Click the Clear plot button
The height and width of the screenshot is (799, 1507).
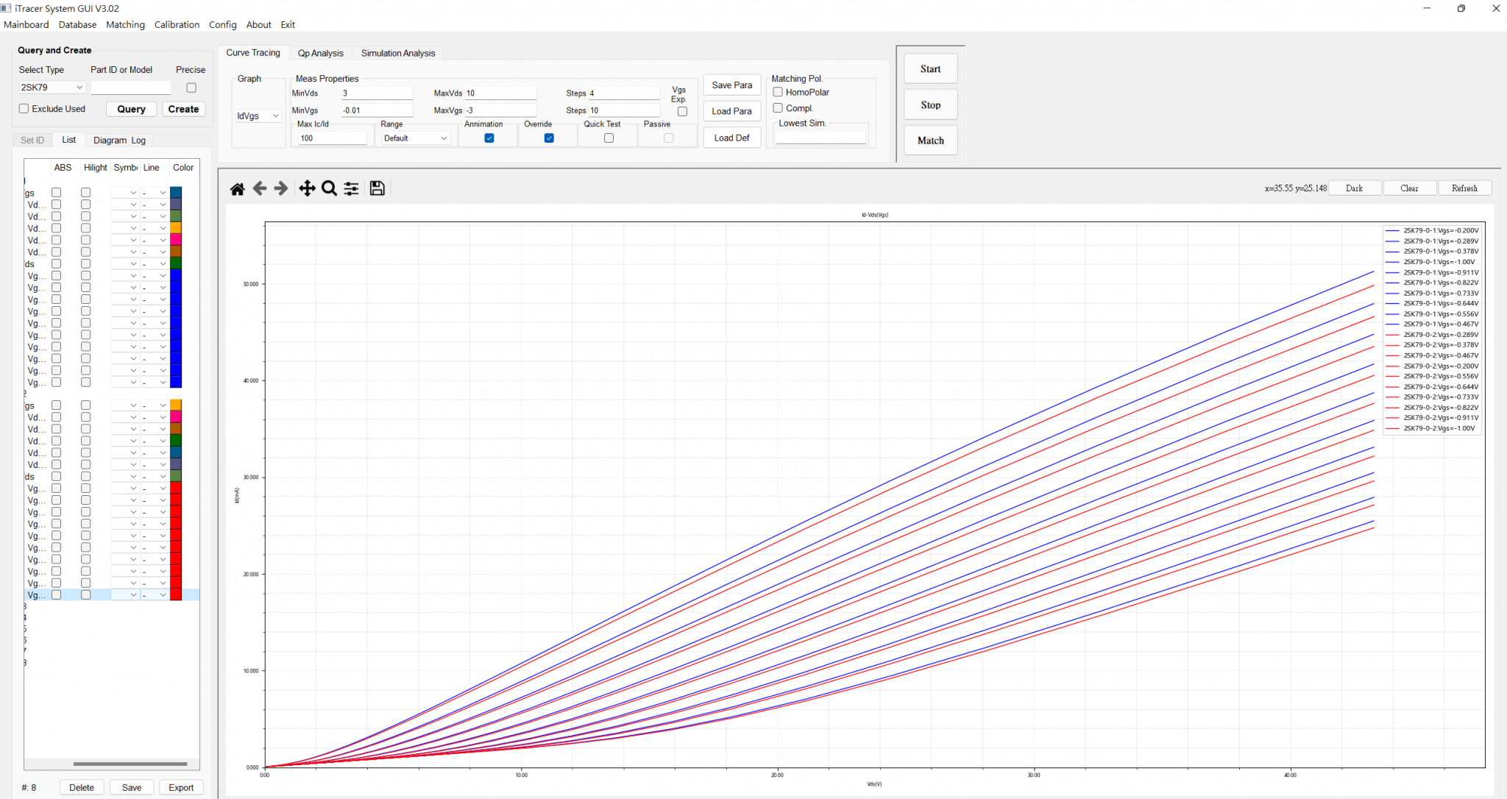pyautogui.click(x=1409, y=188)
